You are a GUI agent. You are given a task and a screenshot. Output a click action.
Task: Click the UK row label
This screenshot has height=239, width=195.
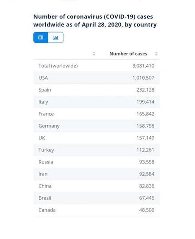coord(42,138)
